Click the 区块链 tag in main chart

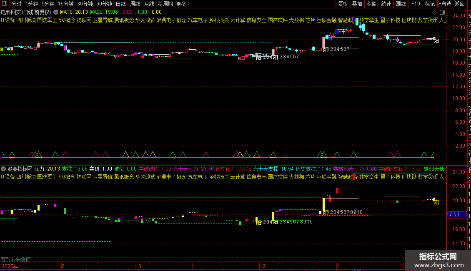tap(409, 20)
